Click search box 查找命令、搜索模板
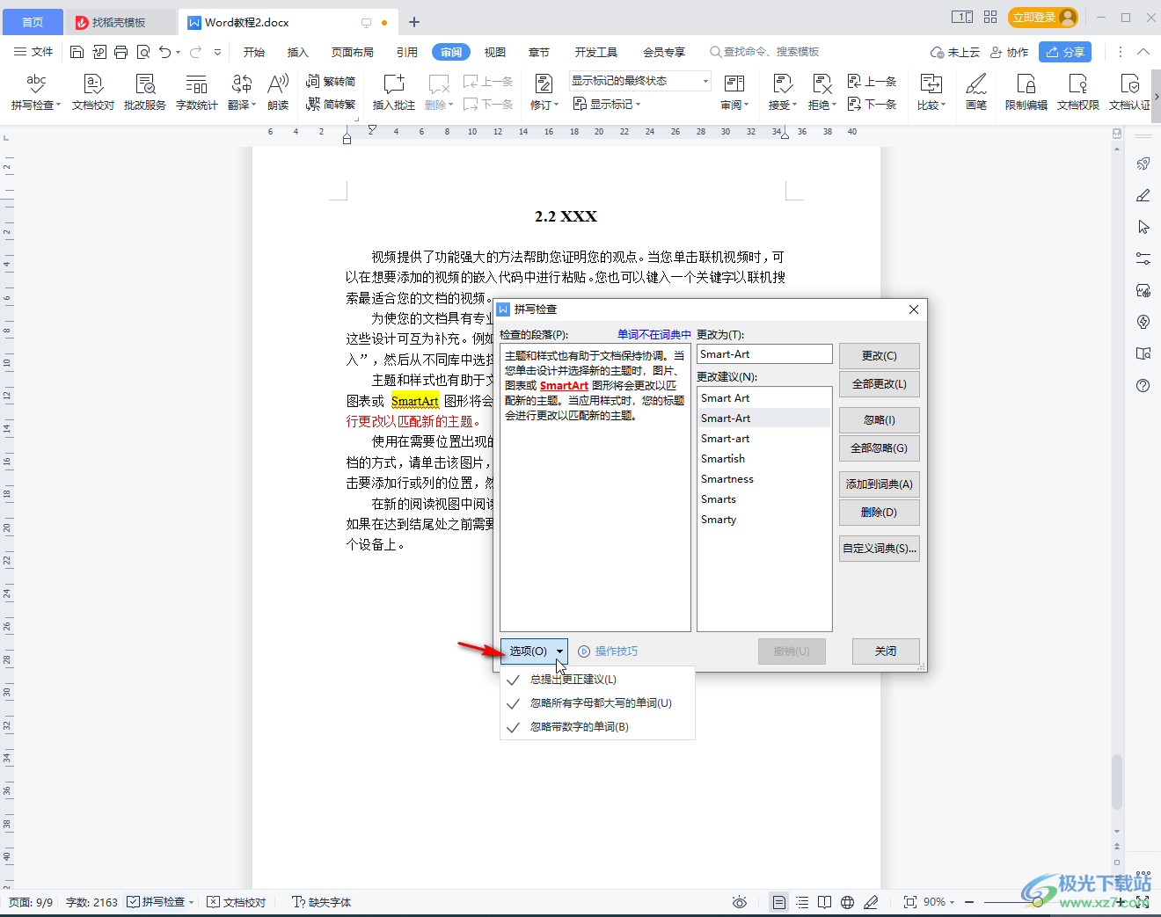Screen dimensions: 1161x917 (x=764, y=52)
